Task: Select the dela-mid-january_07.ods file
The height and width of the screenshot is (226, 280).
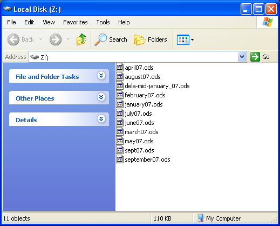Action: pyautogui.click(x=153, y=86)
